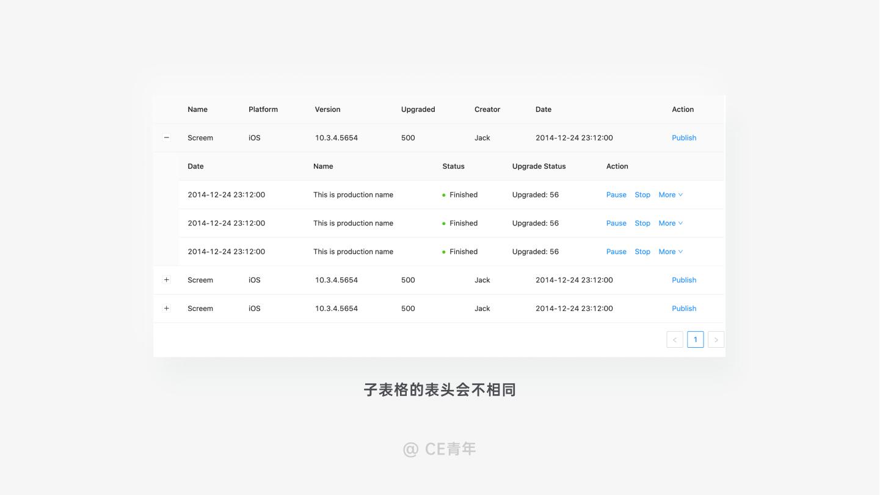Click the previous page arrow icon
Screen dimensions: 880x495
(674, 339)
